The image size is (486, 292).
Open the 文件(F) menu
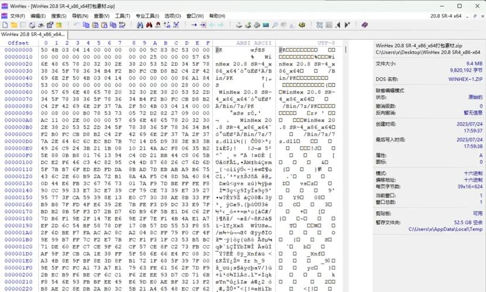click(17, 16)
